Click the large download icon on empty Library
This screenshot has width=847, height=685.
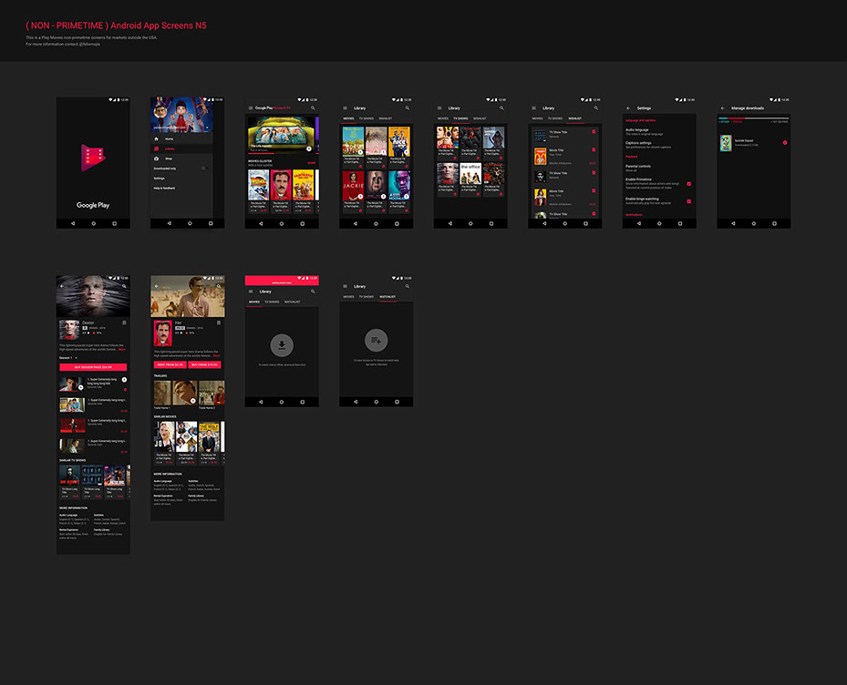tap(282, 344)
